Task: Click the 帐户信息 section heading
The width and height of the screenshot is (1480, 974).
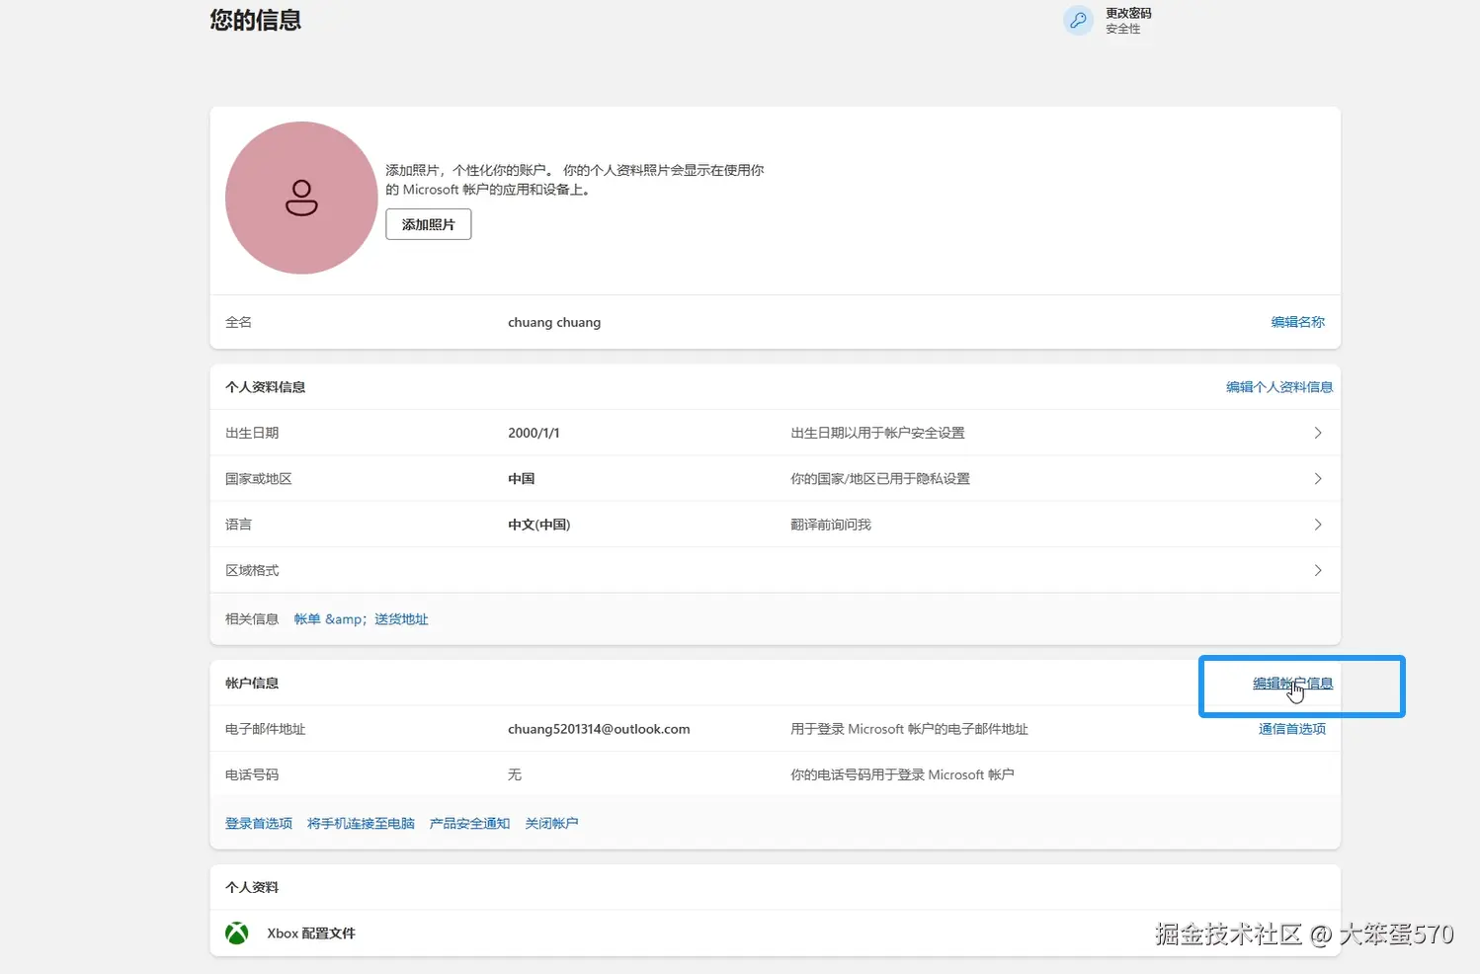Action: click(x=252, y=684)
